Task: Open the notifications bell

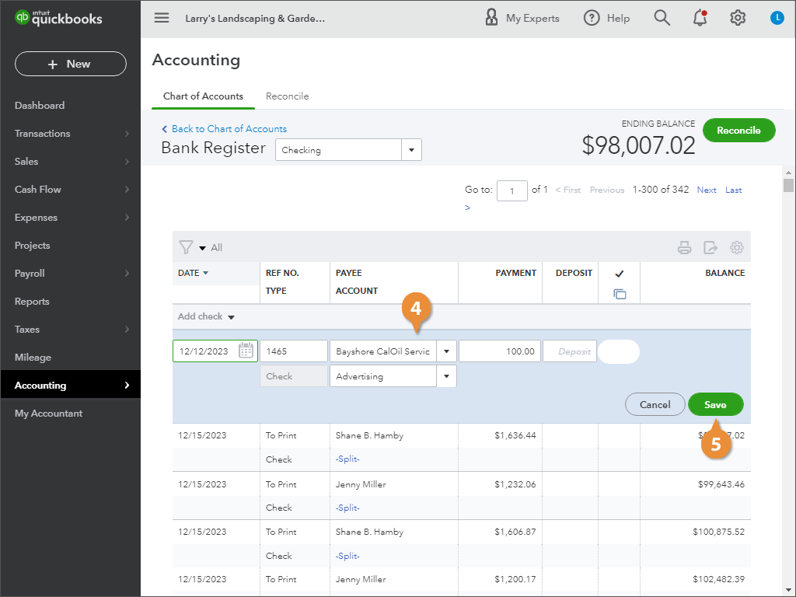Action: click(x=700, y=18)
